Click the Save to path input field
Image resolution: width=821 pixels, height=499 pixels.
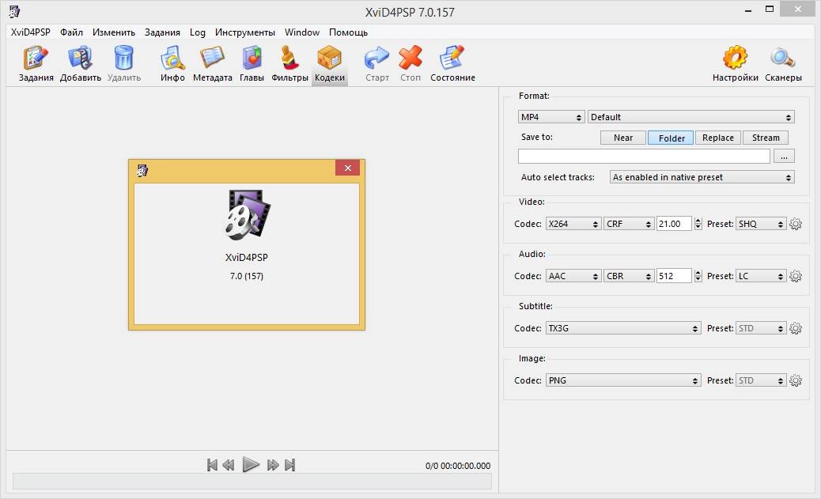tap(644, 156)
